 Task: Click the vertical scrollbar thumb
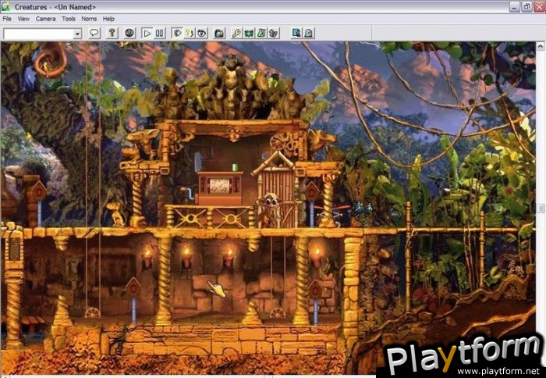point(541,209)
